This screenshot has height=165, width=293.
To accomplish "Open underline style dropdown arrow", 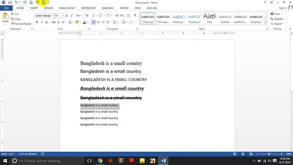I will pos(50,22).
